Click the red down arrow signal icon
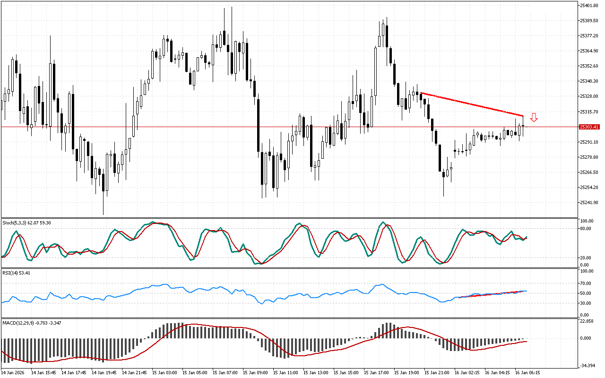Screen dimensions: 605x378 pyautogui.click(x=534, y=118)
